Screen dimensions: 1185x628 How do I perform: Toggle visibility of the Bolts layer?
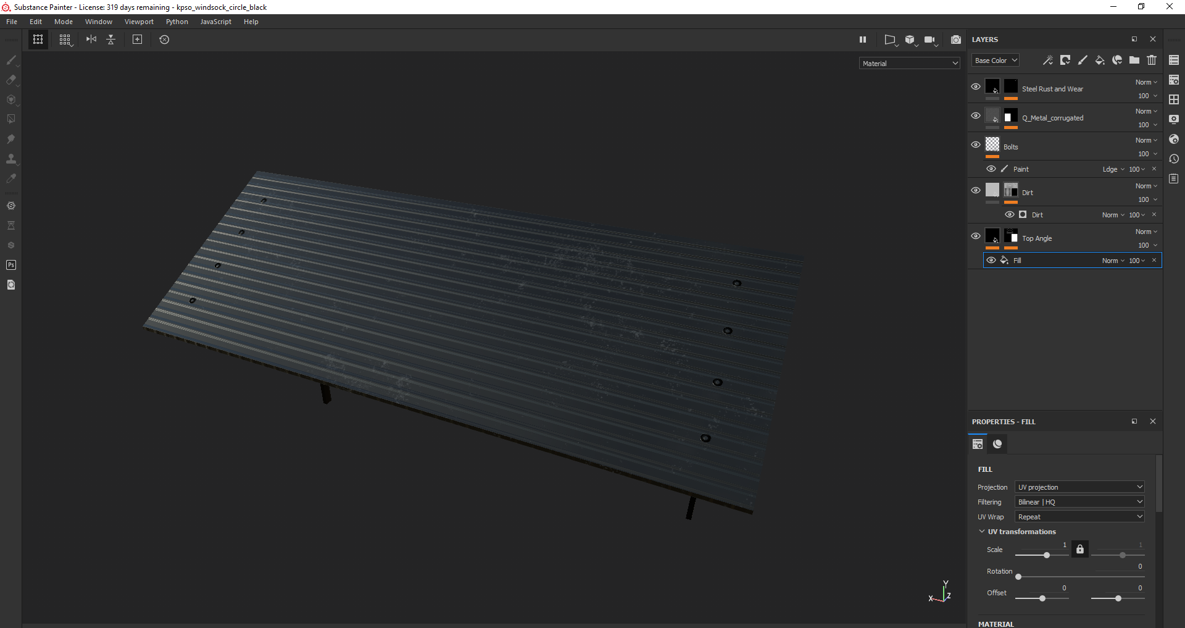coord(976,145)
